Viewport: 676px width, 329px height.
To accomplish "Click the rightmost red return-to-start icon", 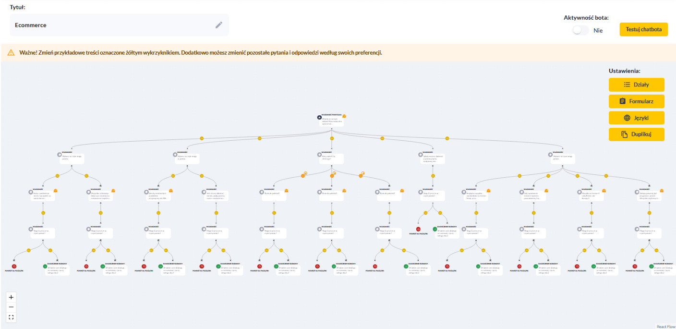I will coord(634,266).
